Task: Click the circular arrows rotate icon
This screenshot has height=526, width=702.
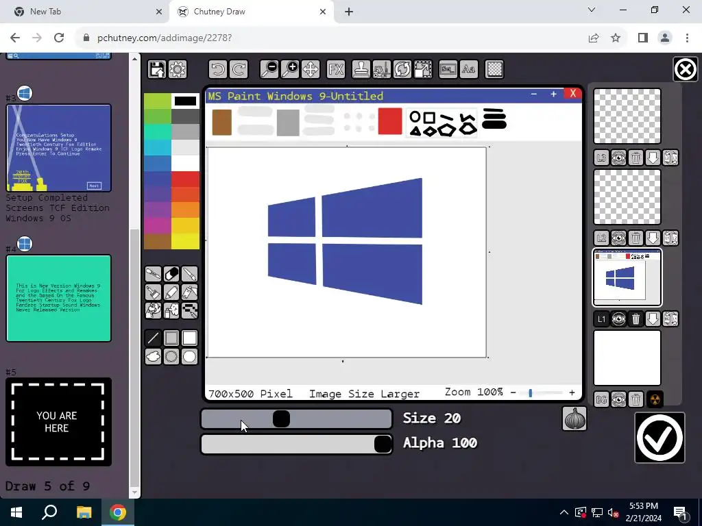Action: (x=402, y=69)
